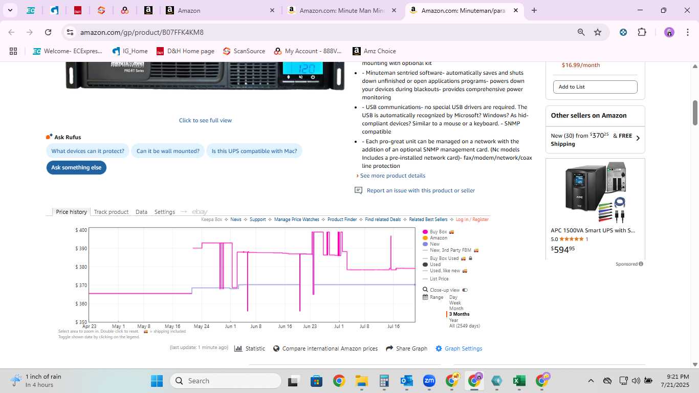
Task: Open the bookmarks apps grid icon
Action: [x=13, y=51]
